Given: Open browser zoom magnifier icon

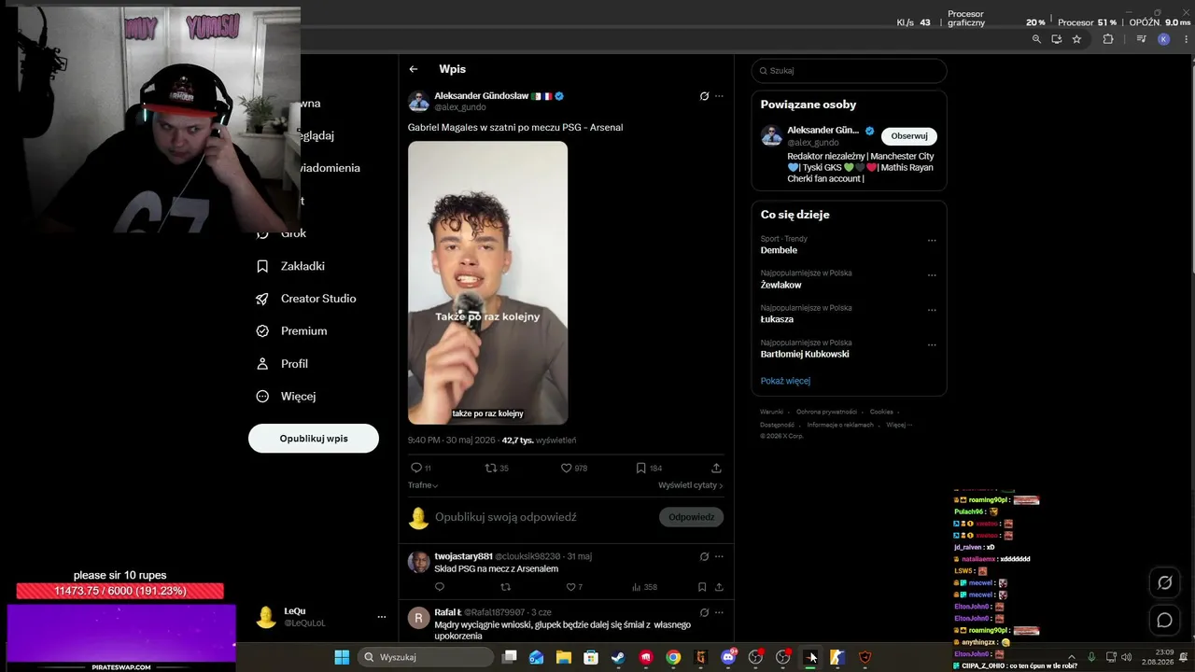Looking at the screenshot, I should [x=1036, y=39].
